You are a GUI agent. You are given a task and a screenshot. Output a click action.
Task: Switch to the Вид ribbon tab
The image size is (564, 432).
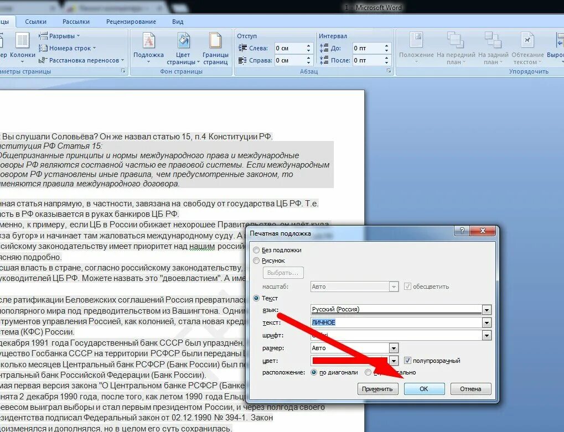(x=178, y=22)
